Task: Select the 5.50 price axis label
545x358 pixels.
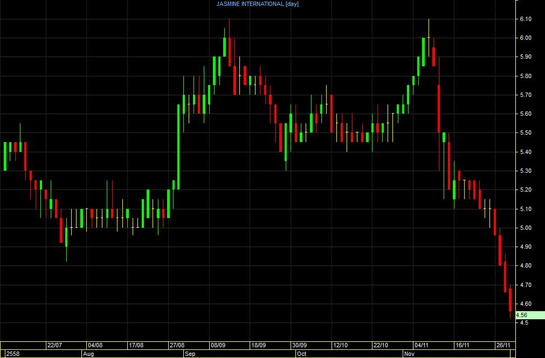Action: click(x=526, y=133)
